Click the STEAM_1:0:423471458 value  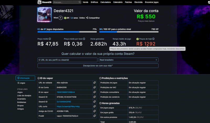67,97
